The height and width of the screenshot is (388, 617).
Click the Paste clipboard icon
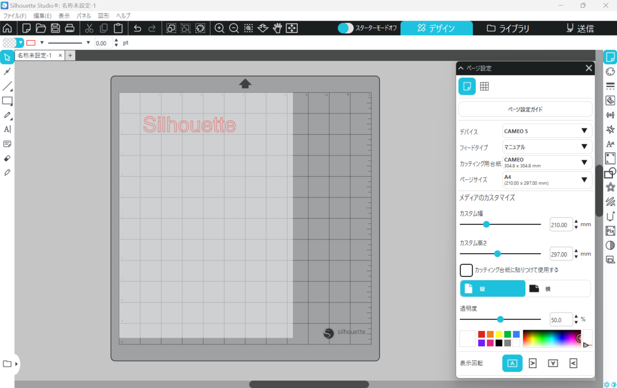tap(118, 28)
